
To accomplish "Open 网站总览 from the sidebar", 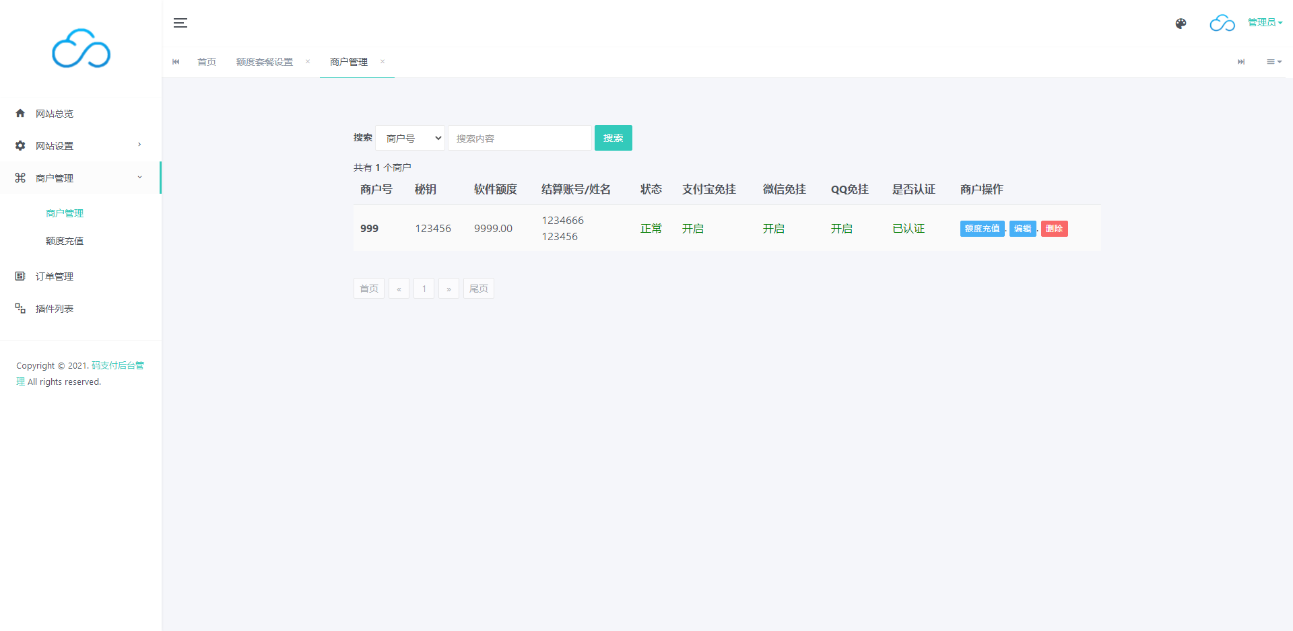I will (x=55, y=114).
